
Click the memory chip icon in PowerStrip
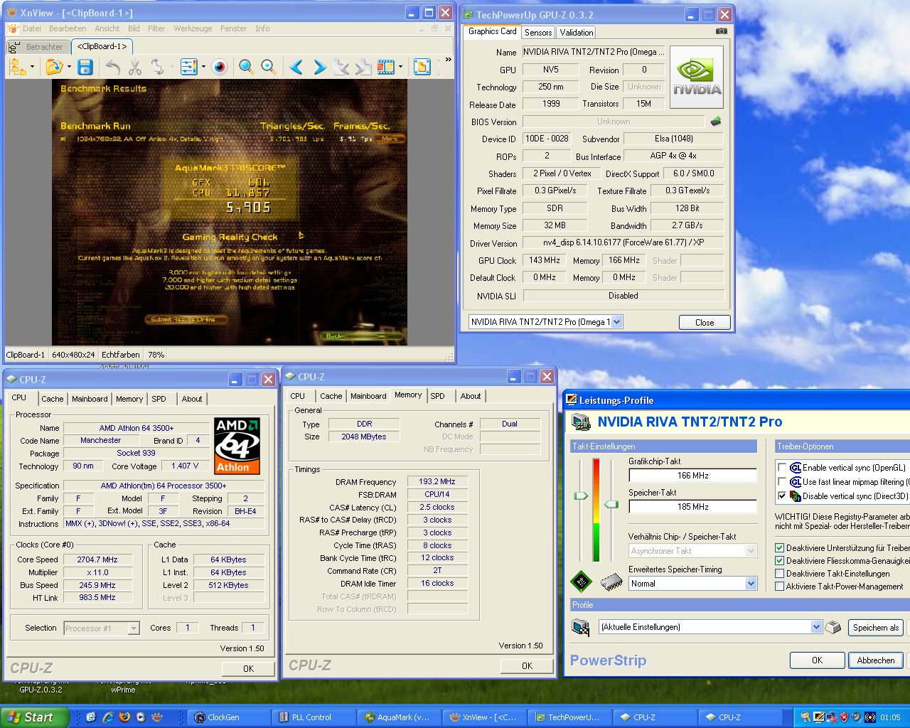coord(611,582)
